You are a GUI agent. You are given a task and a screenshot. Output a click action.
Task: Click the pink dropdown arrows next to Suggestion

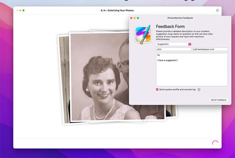pyautogui.click(x=190, y=44)
